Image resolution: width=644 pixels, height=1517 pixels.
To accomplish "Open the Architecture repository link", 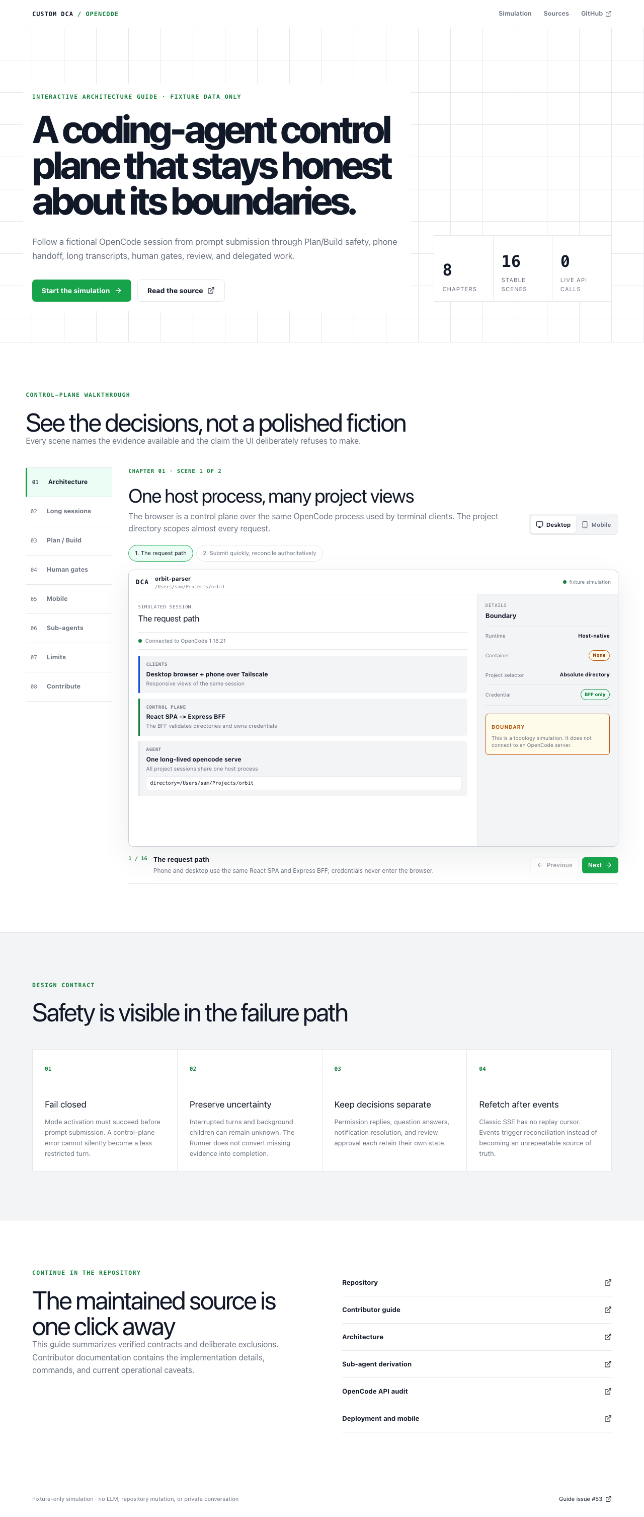I will 477,1337.
